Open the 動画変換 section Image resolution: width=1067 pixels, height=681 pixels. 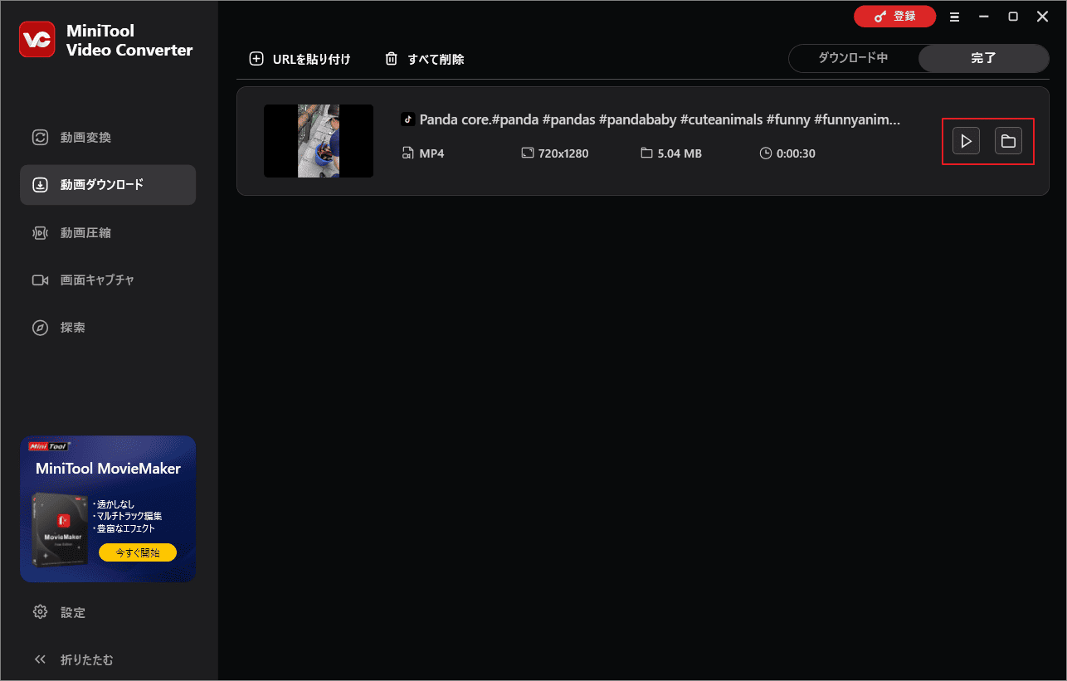click(108, 138)
